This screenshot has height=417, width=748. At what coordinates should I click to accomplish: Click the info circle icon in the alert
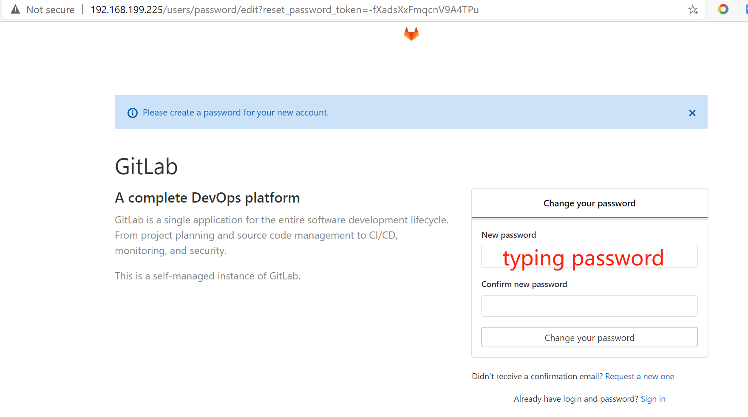click(133, 113)
